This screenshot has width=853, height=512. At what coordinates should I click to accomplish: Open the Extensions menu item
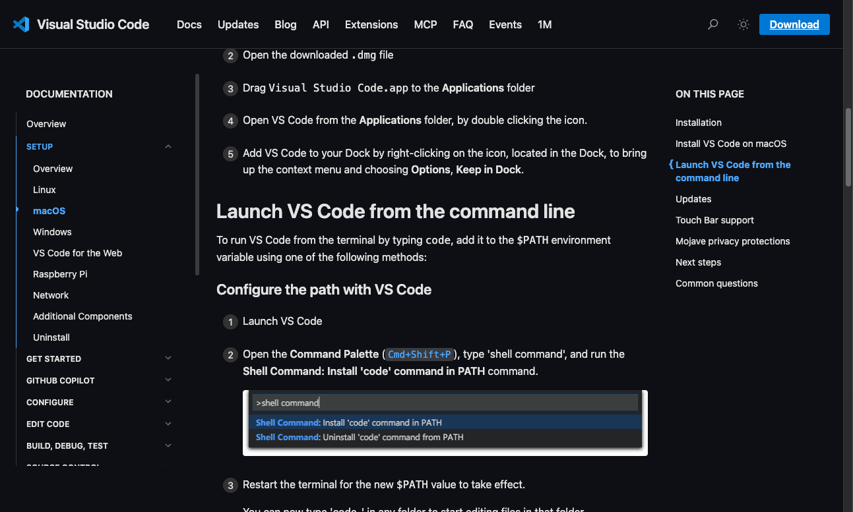click(371, 24)
